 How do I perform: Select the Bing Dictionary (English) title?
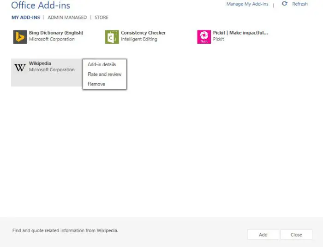[x=56, y=33]
